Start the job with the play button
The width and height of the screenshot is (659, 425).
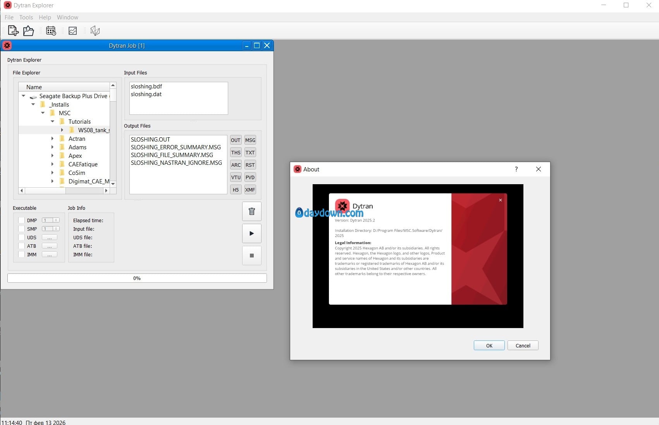[x=251, y=233]
